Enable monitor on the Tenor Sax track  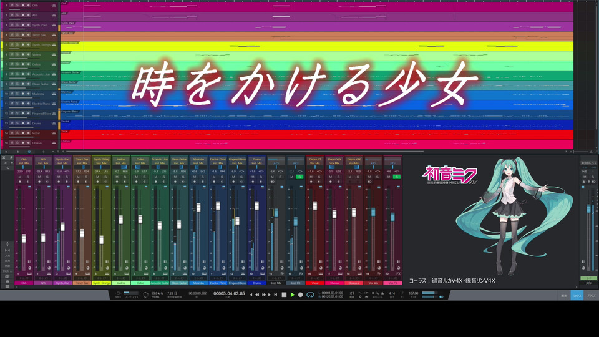28,35
